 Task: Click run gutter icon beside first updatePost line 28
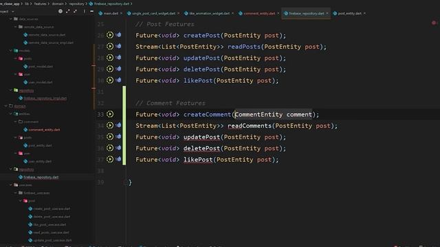coord(110,58)
